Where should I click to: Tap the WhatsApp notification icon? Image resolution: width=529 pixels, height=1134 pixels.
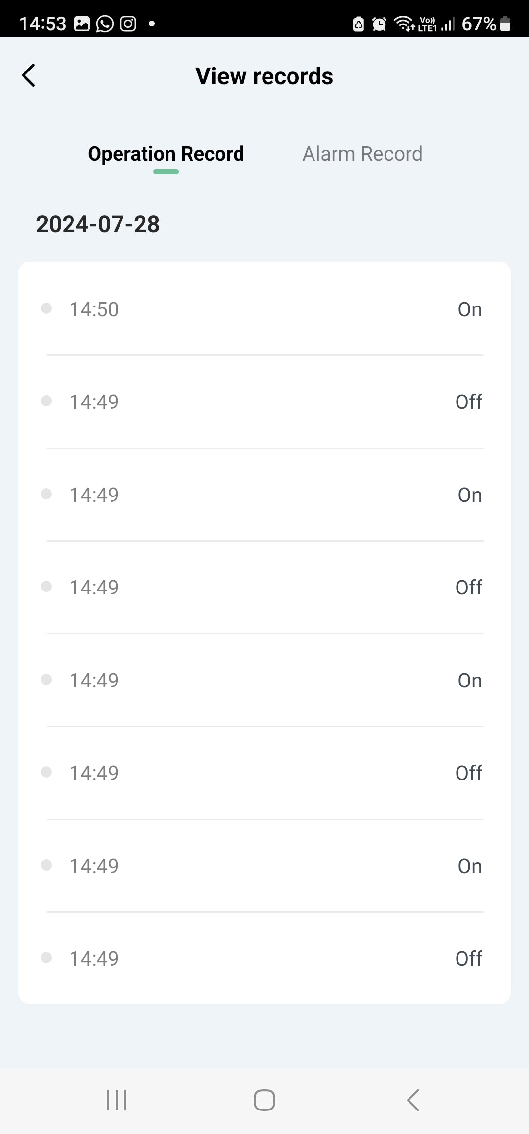pyautogui.click(x=105, y=24)
